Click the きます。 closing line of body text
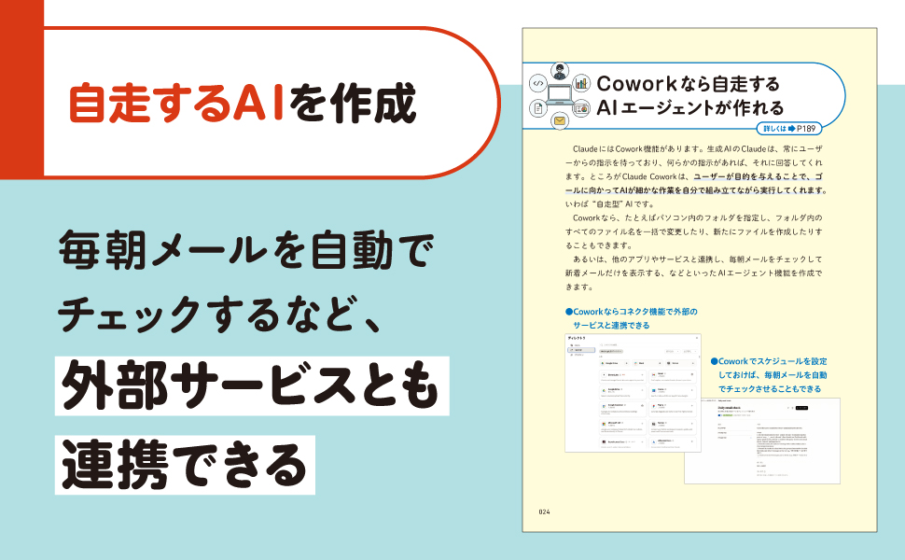 [579, 287]
